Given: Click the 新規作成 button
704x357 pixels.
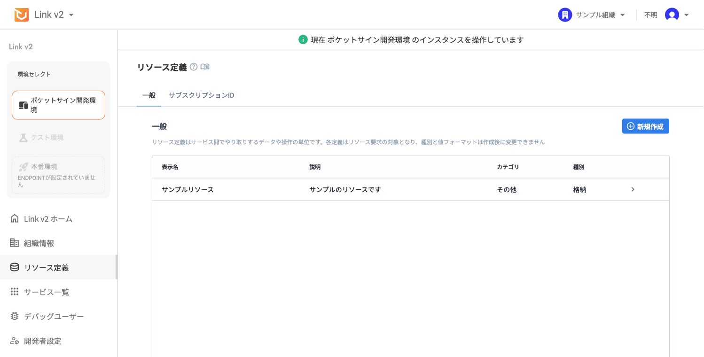Looking at the screenshot, I should (646, 126).
